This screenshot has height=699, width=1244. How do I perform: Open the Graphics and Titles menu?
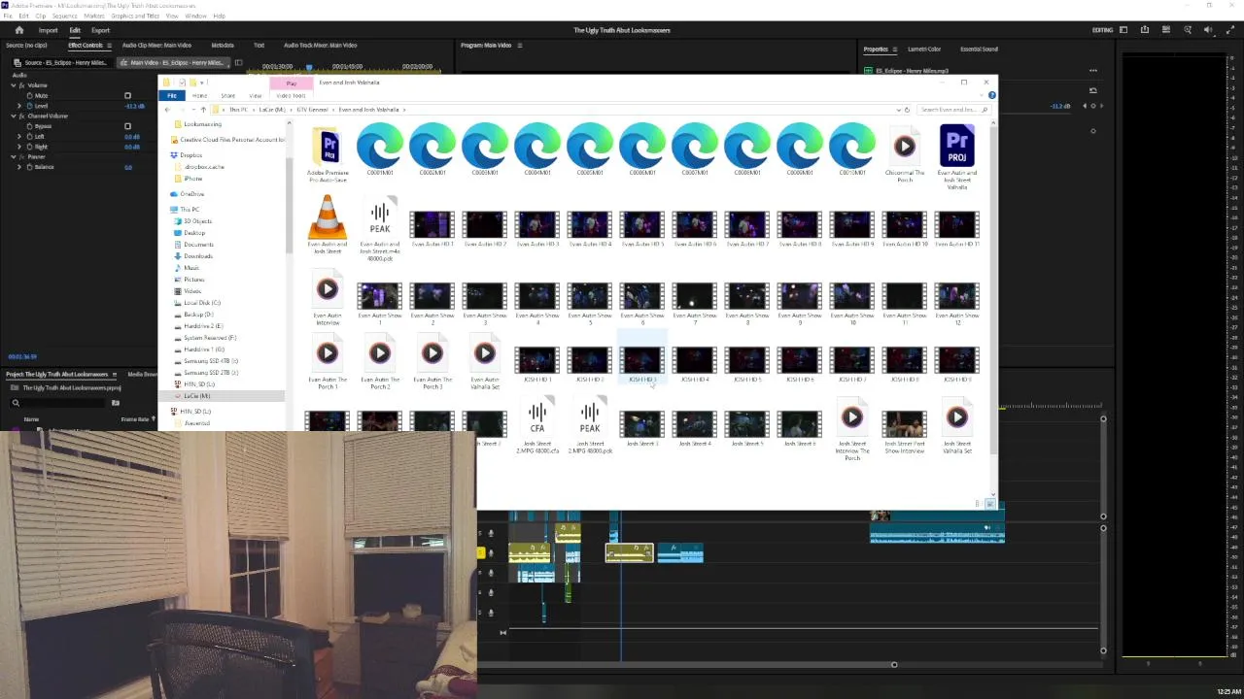(135, 17)
